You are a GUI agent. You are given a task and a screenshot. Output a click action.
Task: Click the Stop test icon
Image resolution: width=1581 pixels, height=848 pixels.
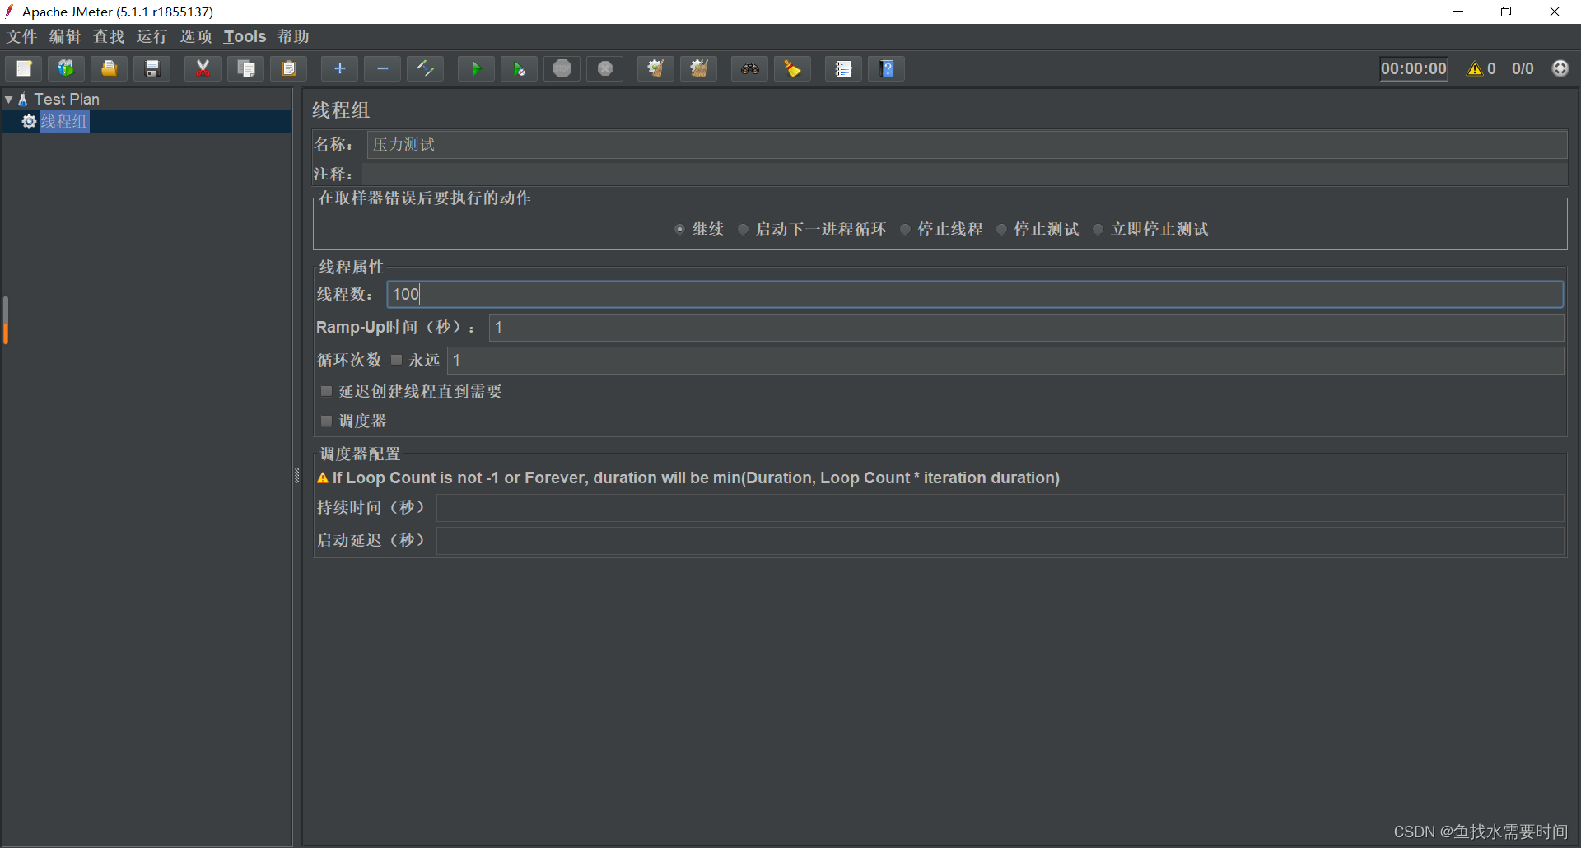pyautogui.click(x=562, y=68)
